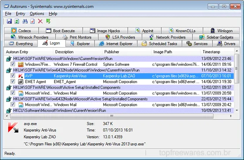Disable the first Windows Mail entry checkbox
Viewport: 244px width, 160px height.
click(13, 93)
